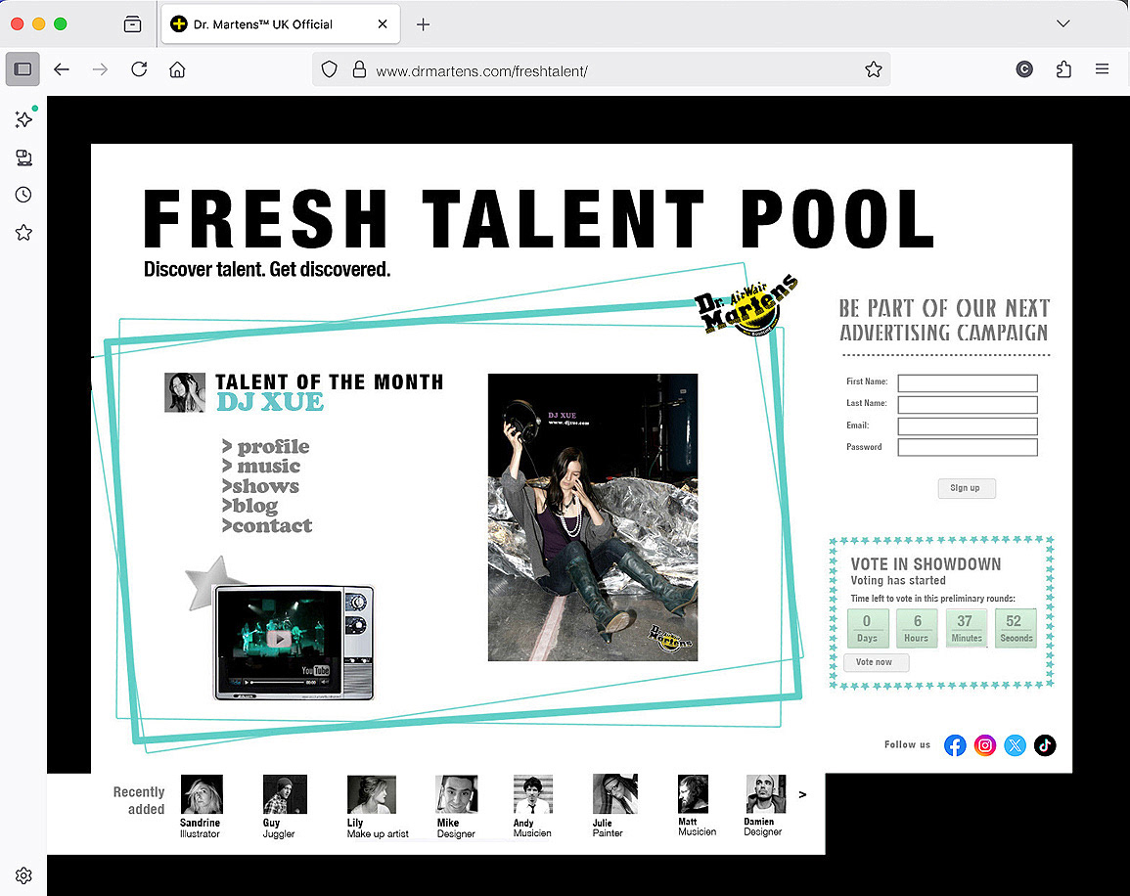This screenshot has height=896, width=1130.
Task: Open the extensions puzzle icon
Action: pos(1063,69)
